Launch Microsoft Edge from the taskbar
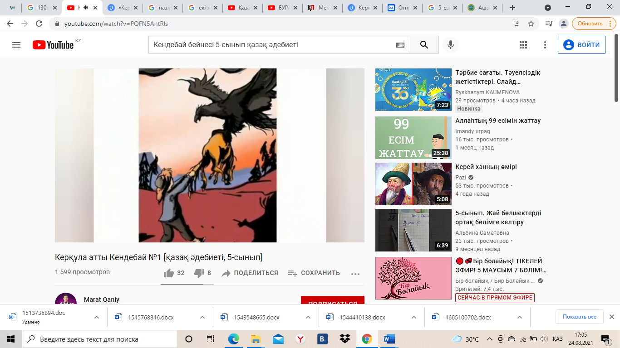Viewport: 620px width, 348px height. coord(233,339)
